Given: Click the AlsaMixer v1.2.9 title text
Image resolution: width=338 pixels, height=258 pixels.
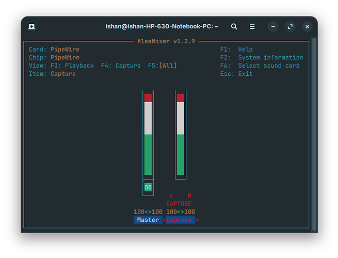Looking at the screenshot, I should 166,41.
